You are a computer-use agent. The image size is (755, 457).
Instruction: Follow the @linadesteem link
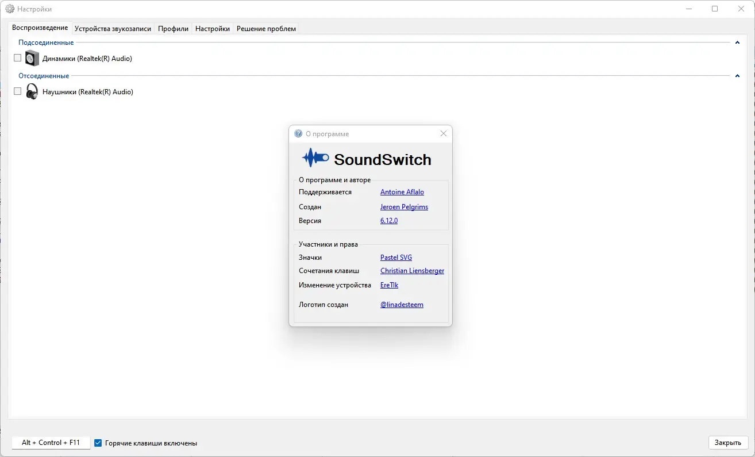click(x=402, y=305)
